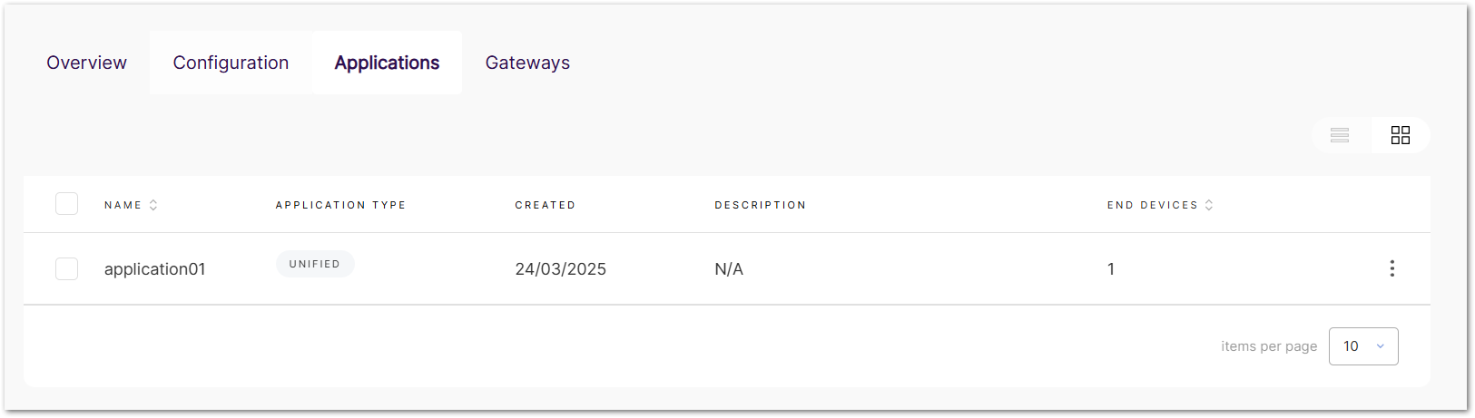The height and width of the screenshot is (418, 1475).
Task: Click the Application Type column header
Action: click(340, 205)
